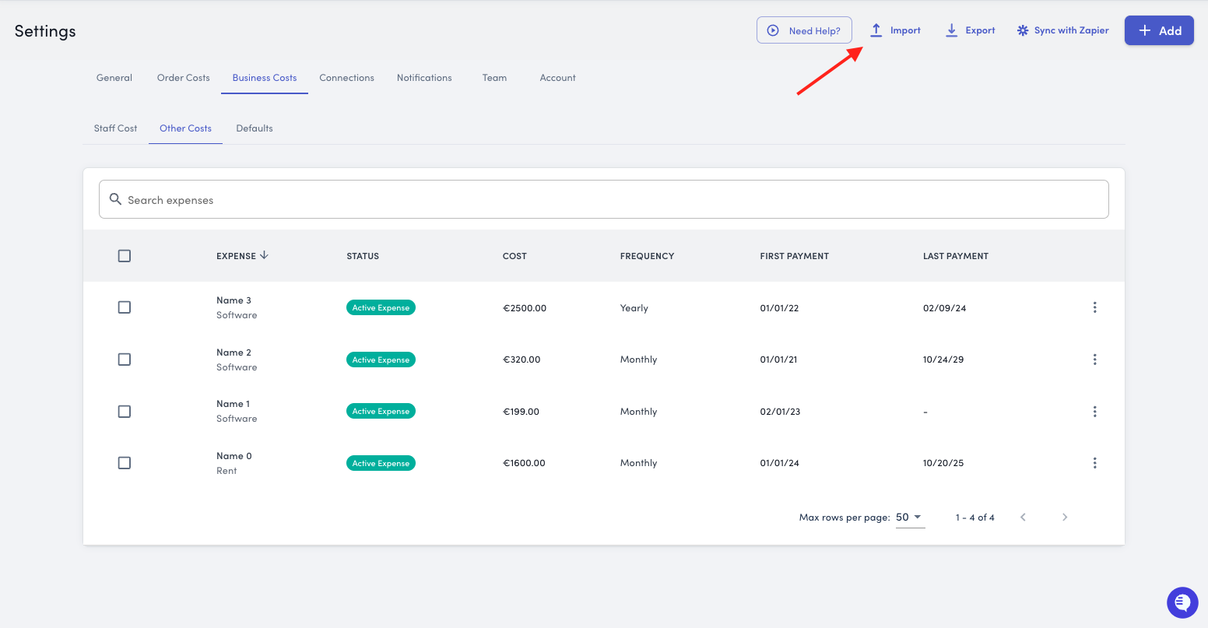The height and width of the screenshot is (628, 1208).
Task: Switch to the Connections tab
Action: 346,78
